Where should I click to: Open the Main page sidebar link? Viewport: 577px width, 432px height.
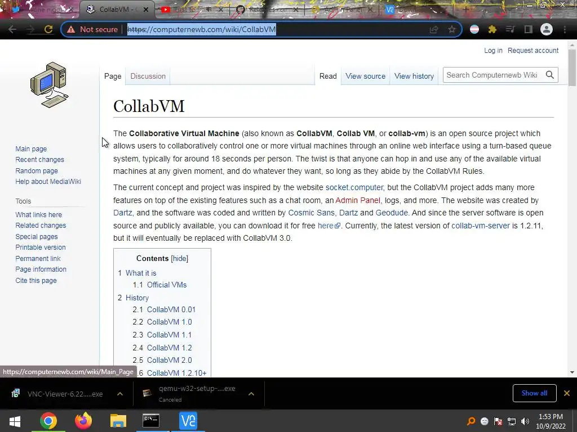coord(31,148)
